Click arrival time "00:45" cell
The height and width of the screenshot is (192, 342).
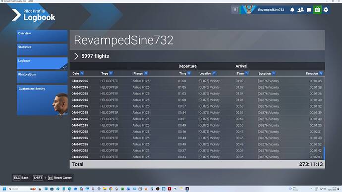point(239,138)
